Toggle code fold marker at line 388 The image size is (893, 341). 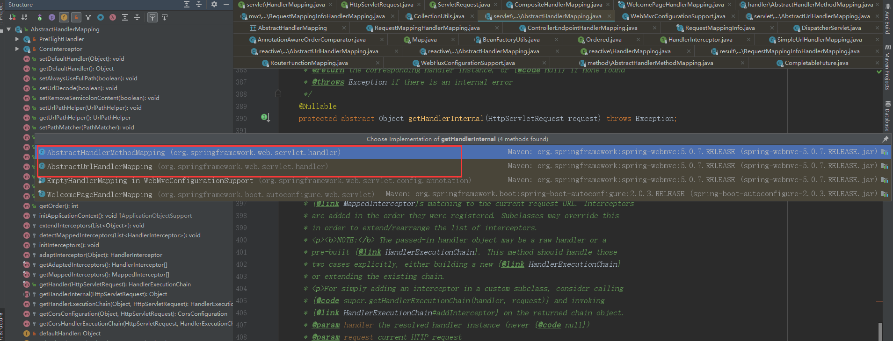[x=278, y=94]
